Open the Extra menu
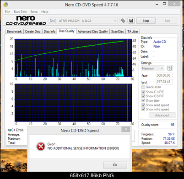This screenshot has width=184, height=179. tap(34, 12)
